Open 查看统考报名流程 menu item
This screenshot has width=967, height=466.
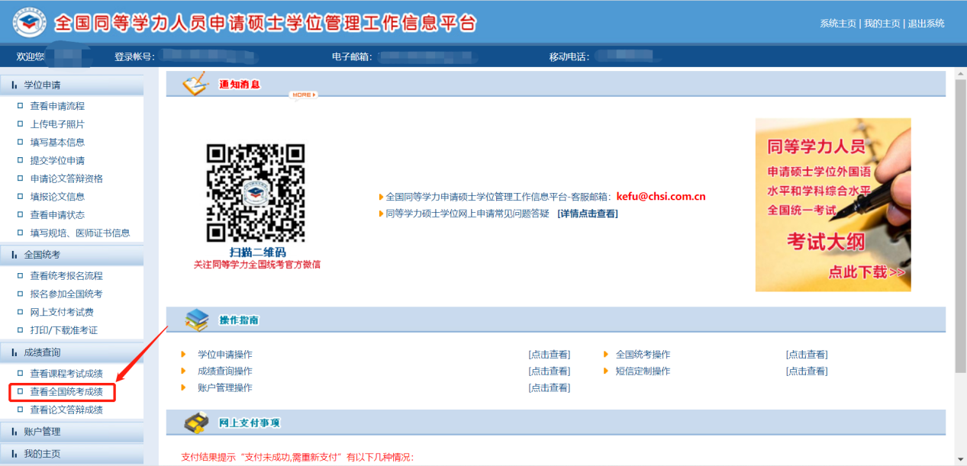click(x=66, y=276)
